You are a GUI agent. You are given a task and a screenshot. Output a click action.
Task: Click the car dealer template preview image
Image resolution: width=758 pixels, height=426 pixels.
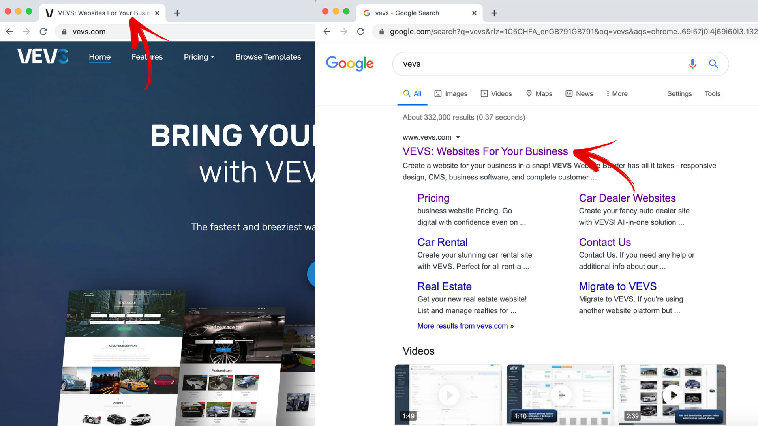[231, 366]
